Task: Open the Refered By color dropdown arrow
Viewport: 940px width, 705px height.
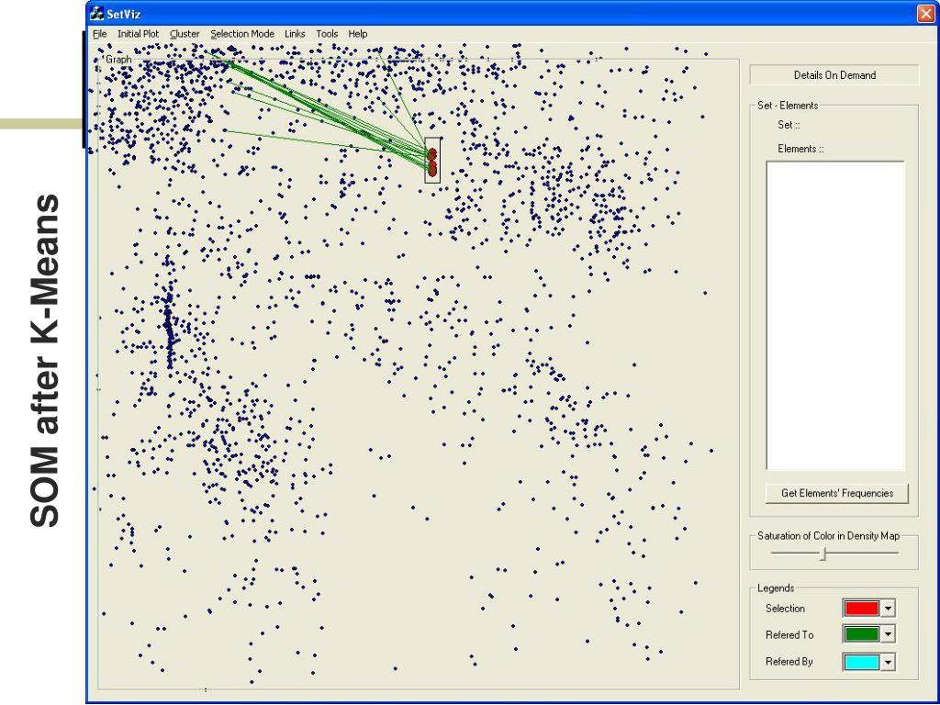Action: coord(888,662)
